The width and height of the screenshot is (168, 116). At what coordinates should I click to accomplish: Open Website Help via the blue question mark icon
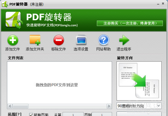click(104, 40)
